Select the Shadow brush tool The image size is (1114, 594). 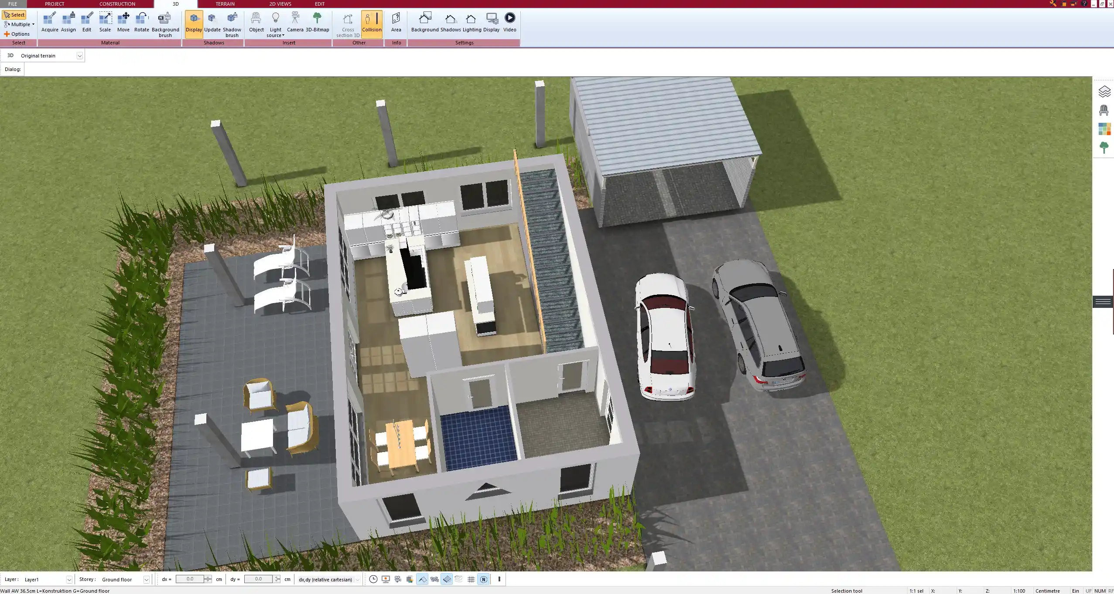pyautogui.click(x=232, y=25)
